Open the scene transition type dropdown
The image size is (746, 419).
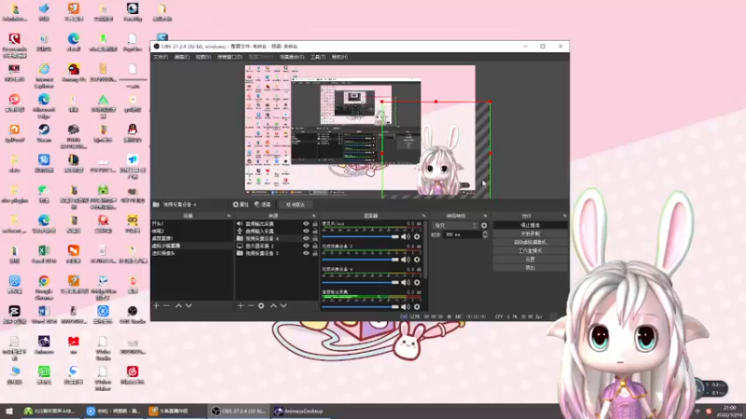pos(455,225)
